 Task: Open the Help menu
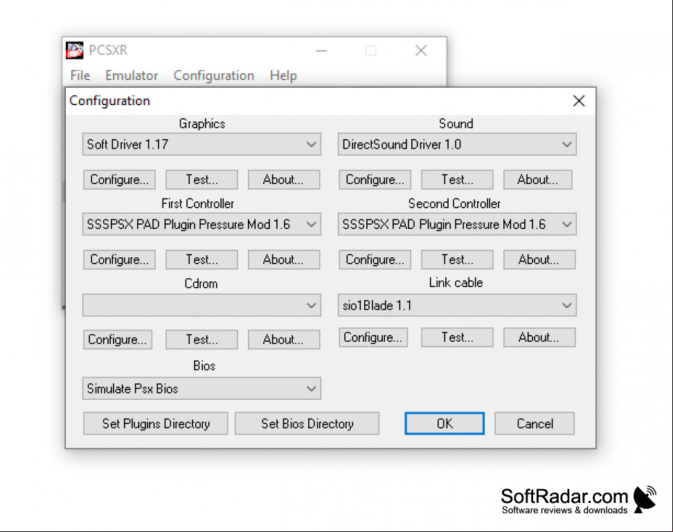283,75
